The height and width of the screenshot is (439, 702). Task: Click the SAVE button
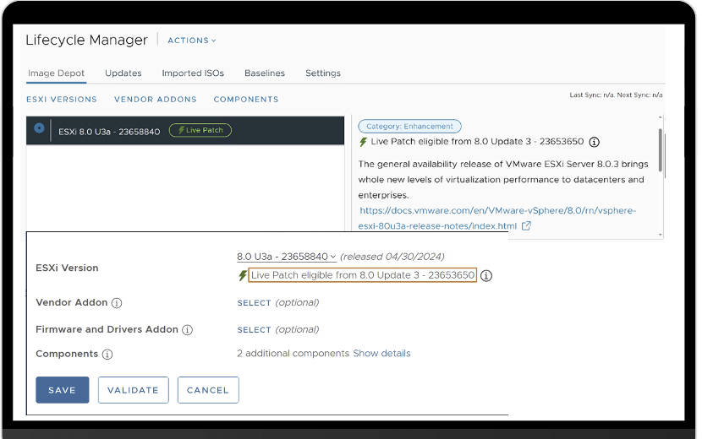pos(63,390)
